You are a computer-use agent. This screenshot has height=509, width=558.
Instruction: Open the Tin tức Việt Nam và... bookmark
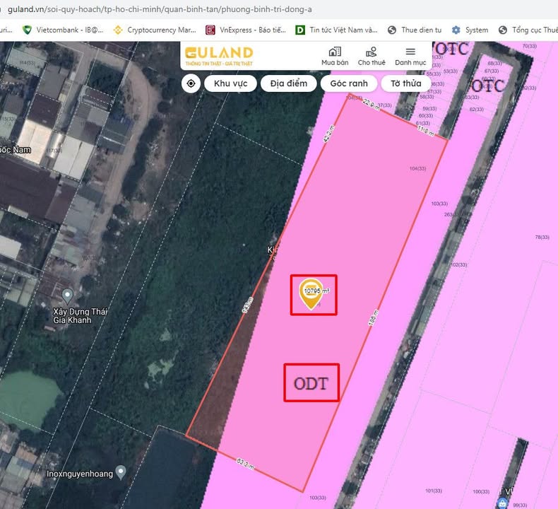click(x=337, y=30)
